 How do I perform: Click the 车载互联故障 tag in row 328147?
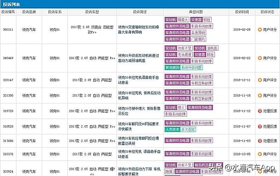click(202, 83)
